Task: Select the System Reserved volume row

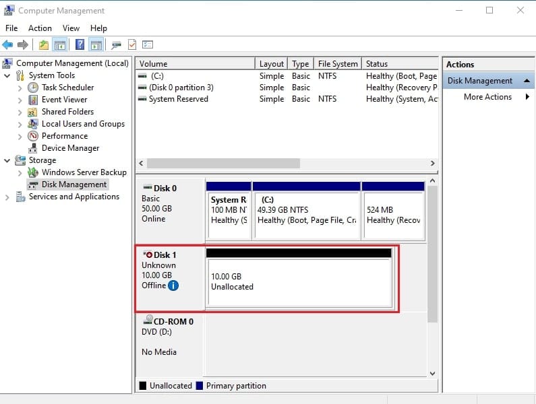Action: click(287, 99)
